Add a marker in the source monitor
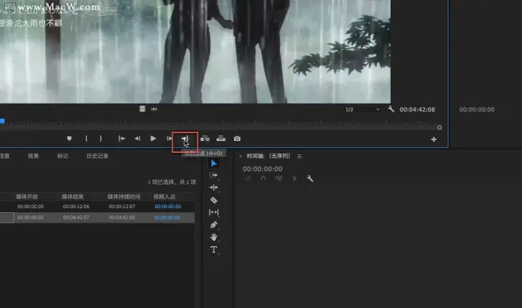 point(70,139)
